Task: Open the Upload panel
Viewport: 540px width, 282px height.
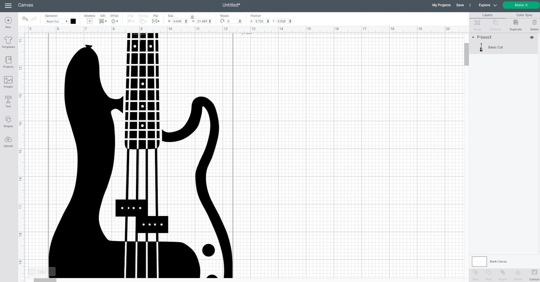Action: pos(8,141)
